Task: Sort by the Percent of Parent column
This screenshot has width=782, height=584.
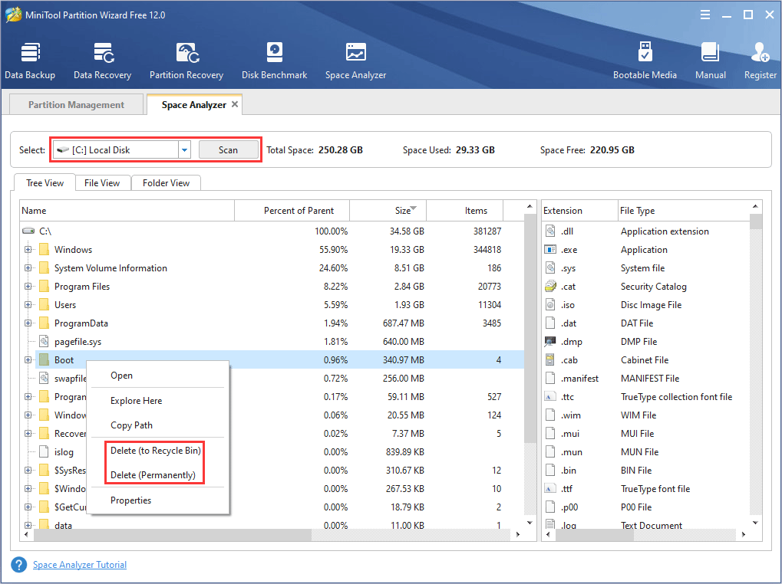Action: point(292,211)
